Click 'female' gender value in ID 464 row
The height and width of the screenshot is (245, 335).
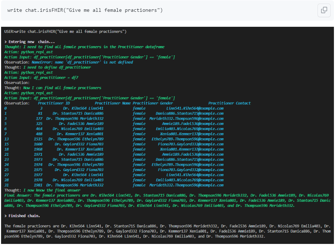[x=139, y=129]
